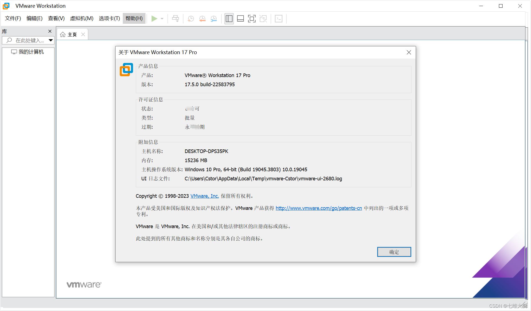Image resolution: width=531 pixels, height=311 pixels.
Task: Click the vmware-ui-2680.log file path
Action: (x=263, y=178)
